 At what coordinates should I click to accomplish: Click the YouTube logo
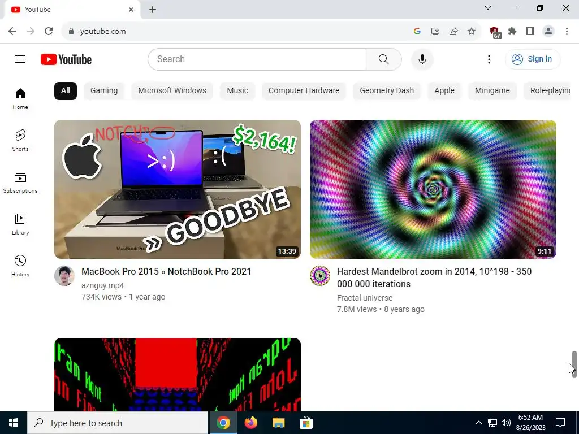(66, 59)
